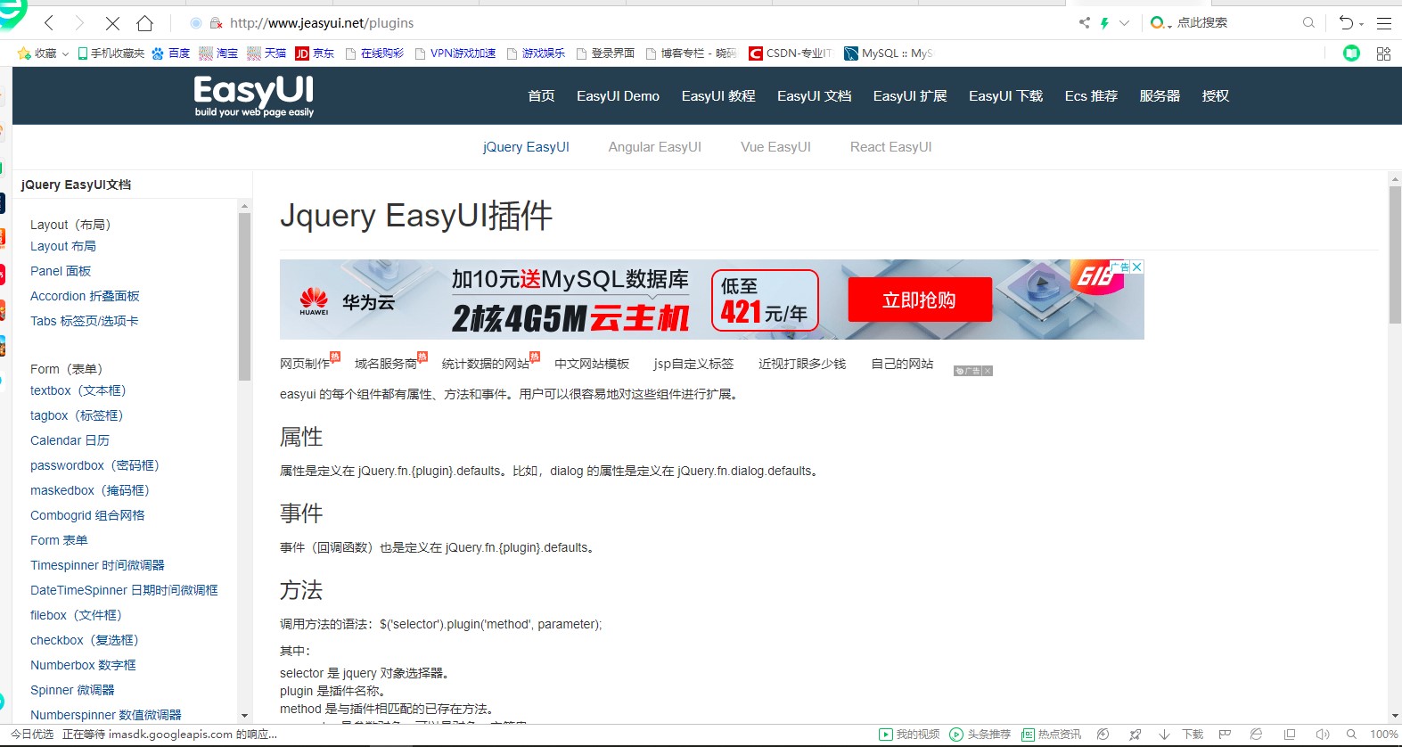Viewport: 1402px width, 747px height.
Task: Open Panel 面板 sidebar link
Action: point(61,271)
